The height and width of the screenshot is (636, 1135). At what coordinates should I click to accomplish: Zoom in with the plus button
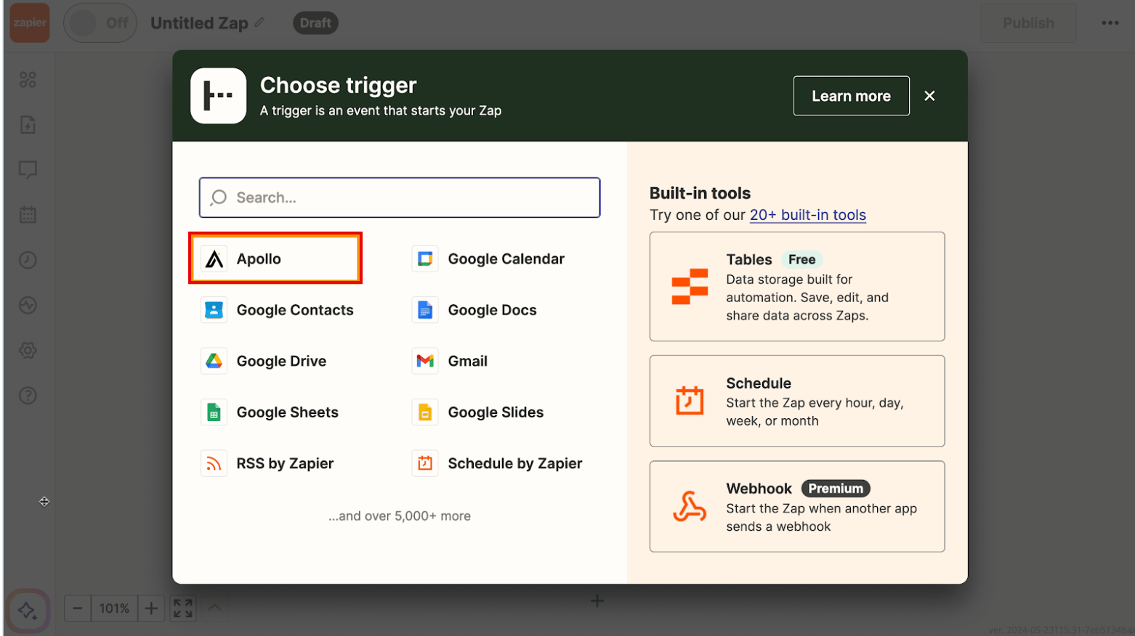coord(151,608)
